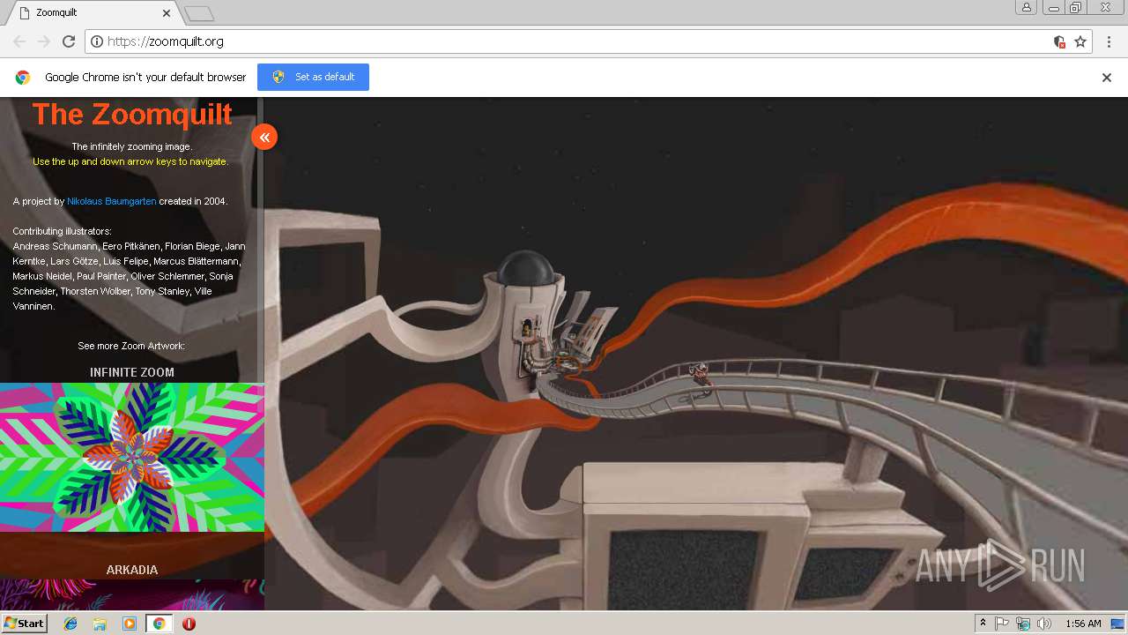Screen dimensions: 1128x635
Task: Close the Zoomquilt tab
Action: click(167, 13)
